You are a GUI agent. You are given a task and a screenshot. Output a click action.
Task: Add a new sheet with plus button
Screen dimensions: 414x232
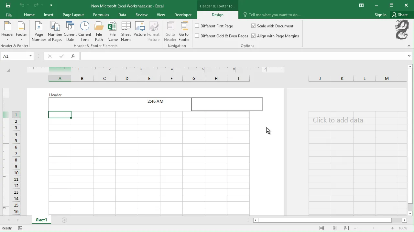pos(64,220)
